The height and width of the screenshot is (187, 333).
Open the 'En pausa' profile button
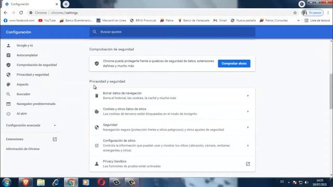312,12
